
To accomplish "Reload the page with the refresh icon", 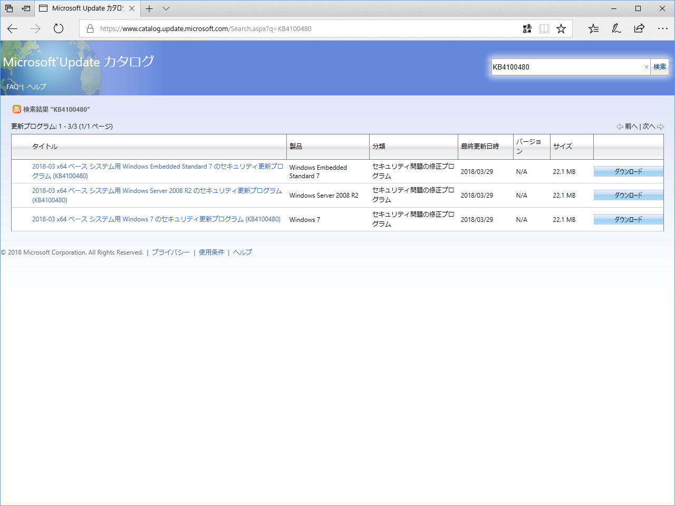I will (58, 28).
